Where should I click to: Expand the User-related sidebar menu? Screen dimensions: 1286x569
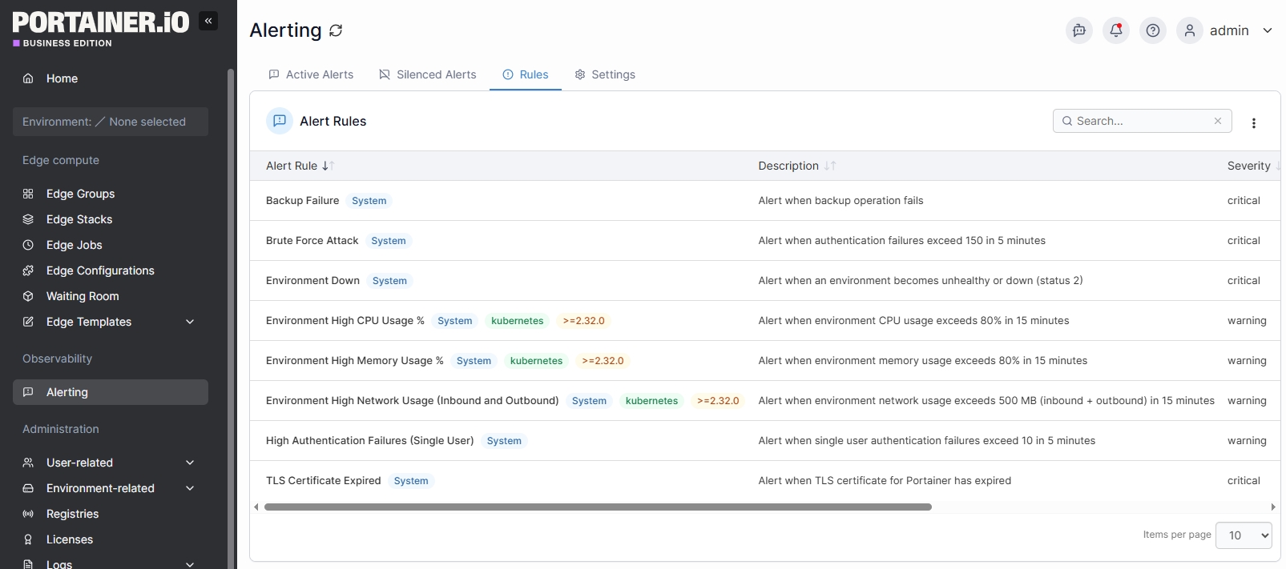click(x=190, y=463)
